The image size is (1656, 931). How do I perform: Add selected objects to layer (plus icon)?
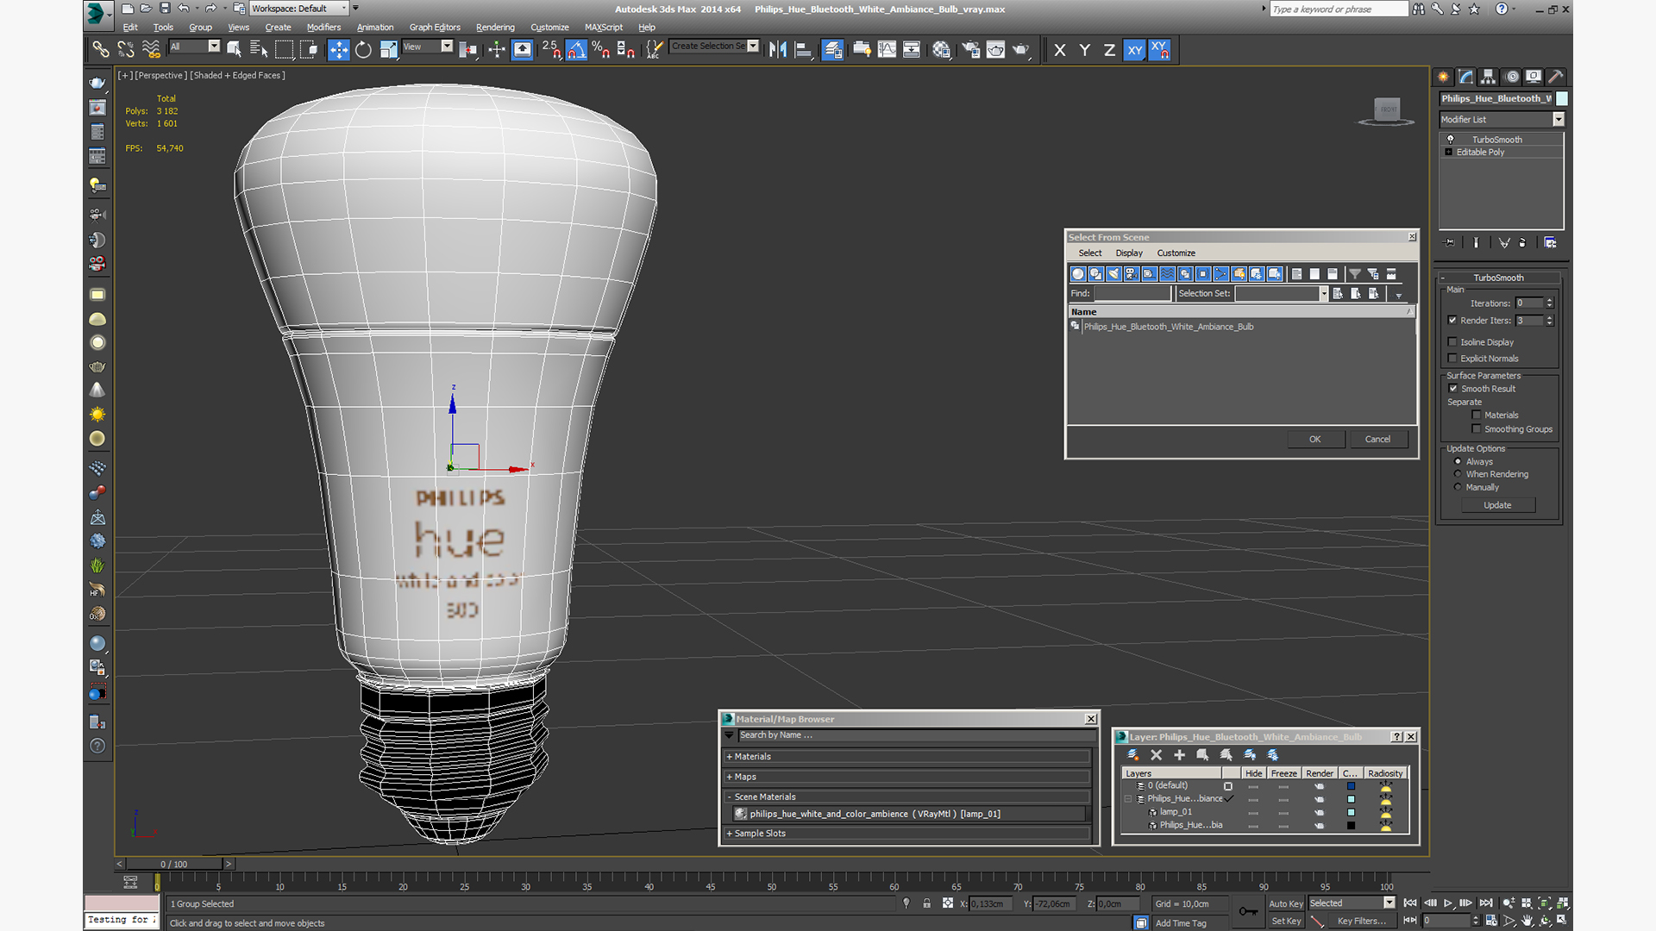pyautogui.click(x=1179, y=755)
